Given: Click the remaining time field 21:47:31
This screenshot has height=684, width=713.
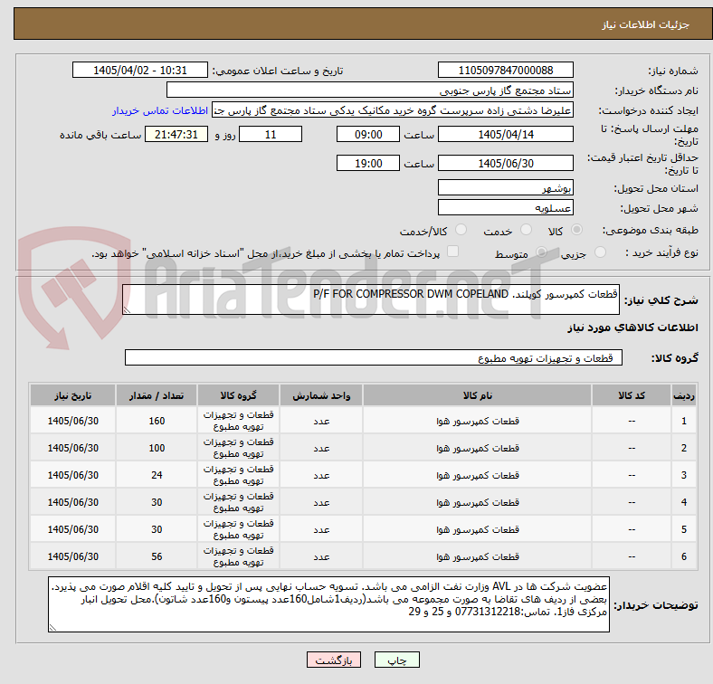Looking at the screenshot, I should (176, 135).
